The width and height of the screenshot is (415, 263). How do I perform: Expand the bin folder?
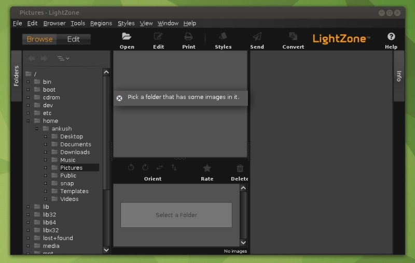coord(28,82)
